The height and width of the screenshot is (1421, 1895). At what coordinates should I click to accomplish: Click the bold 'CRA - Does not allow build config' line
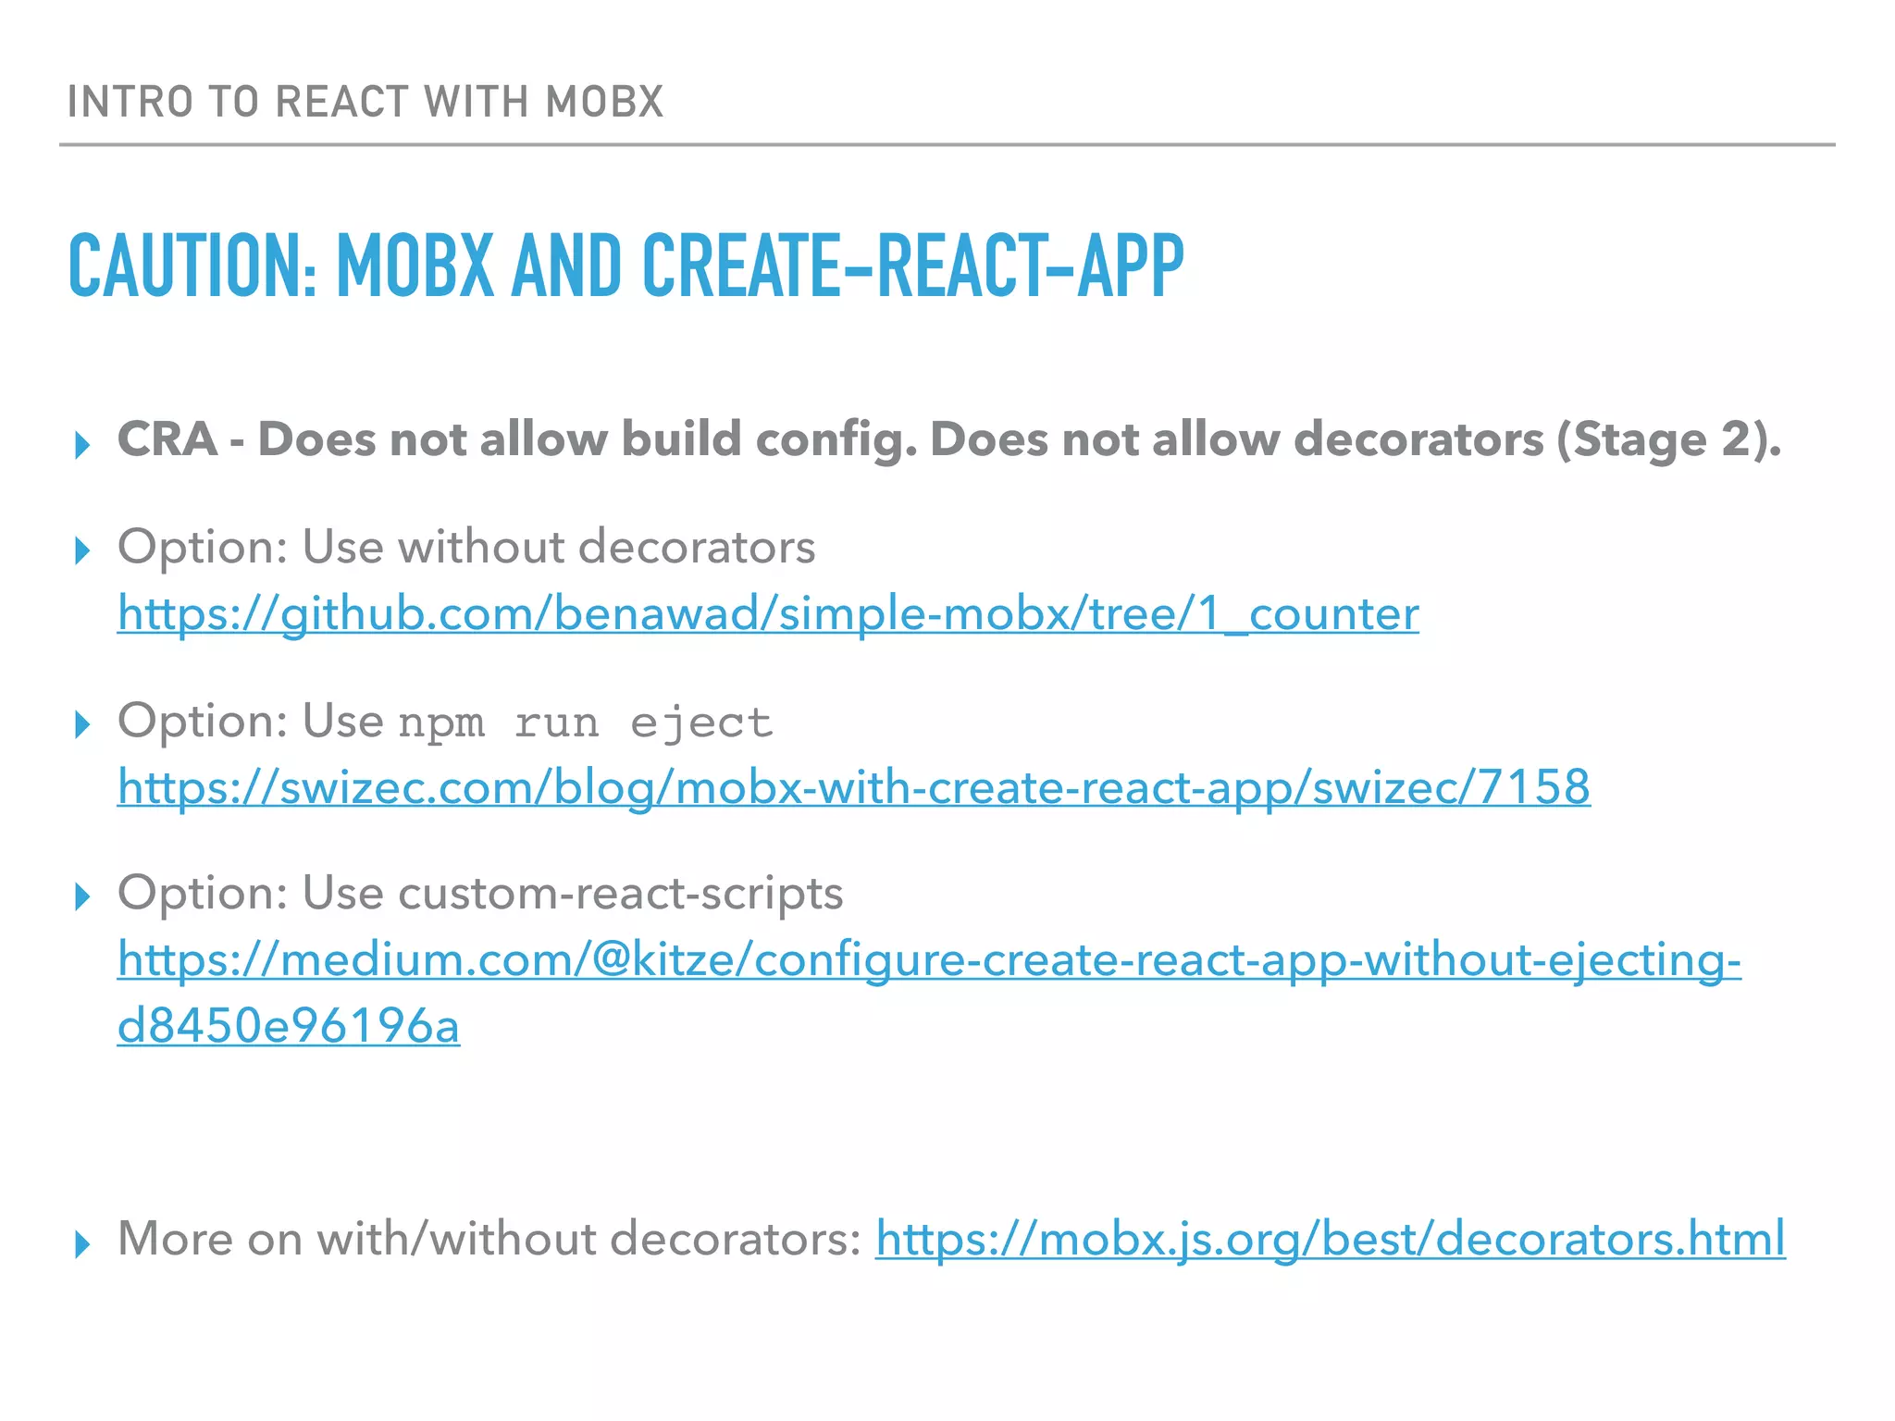tap(949, 439)
